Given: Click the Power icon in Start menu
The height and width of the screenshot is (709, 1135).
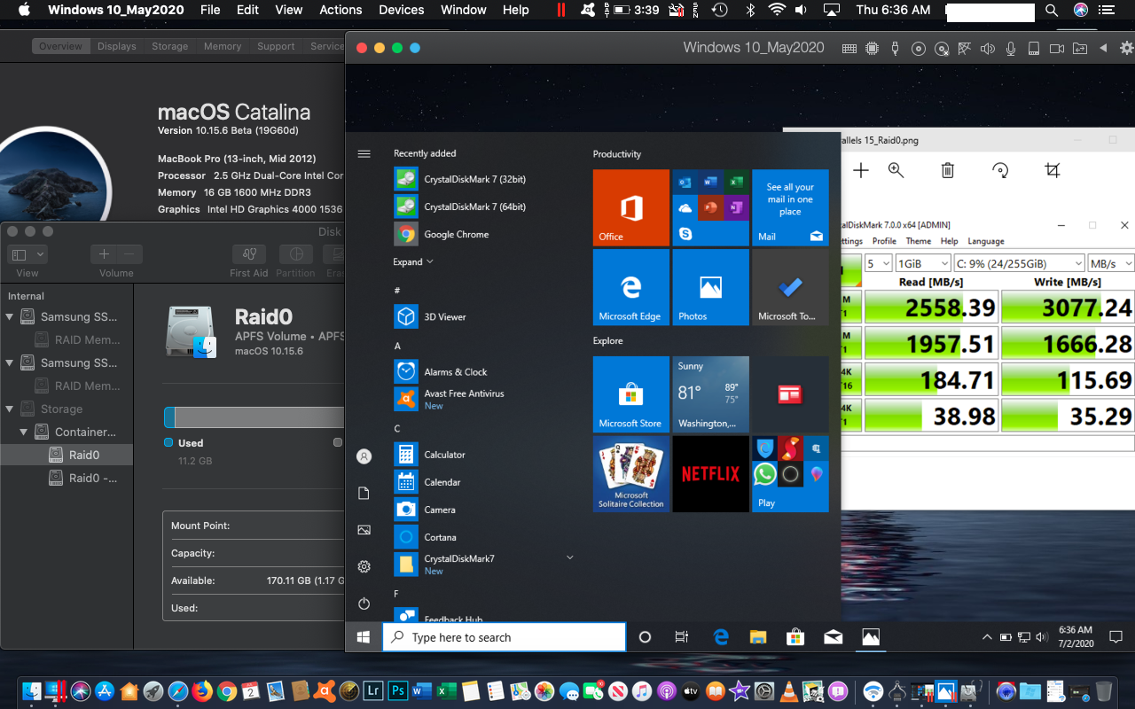Looking at the screenshot, I should (364, 604).
